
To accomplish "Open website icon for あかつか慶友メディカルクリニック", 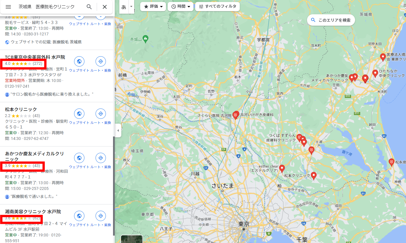I will point(79,158).
